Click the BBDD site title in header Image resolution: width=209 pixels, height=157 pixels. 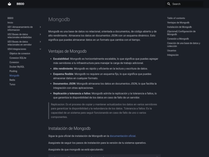[x=21, y=4]
